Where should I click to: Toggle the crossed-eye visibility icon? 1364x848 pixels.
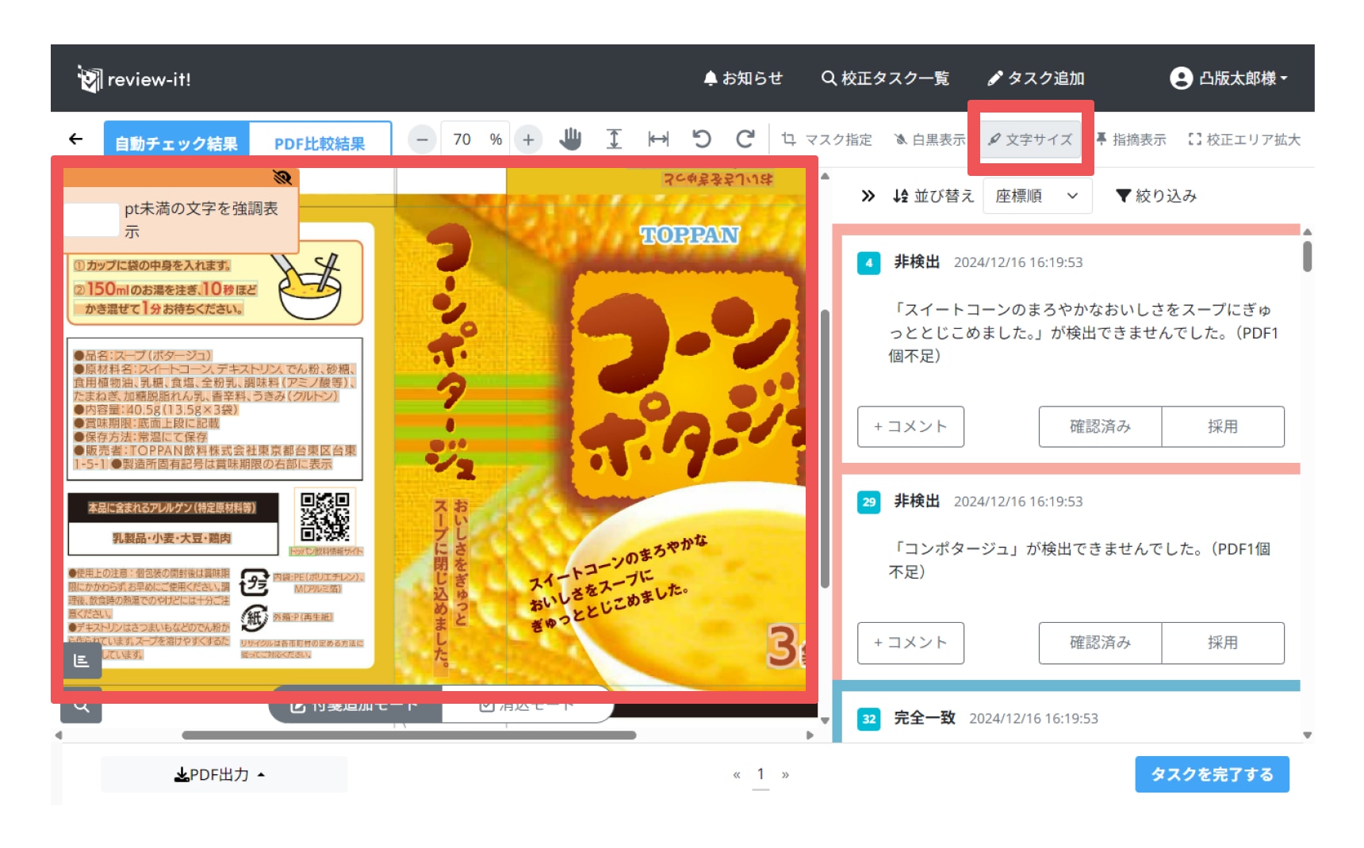point(282,178)
